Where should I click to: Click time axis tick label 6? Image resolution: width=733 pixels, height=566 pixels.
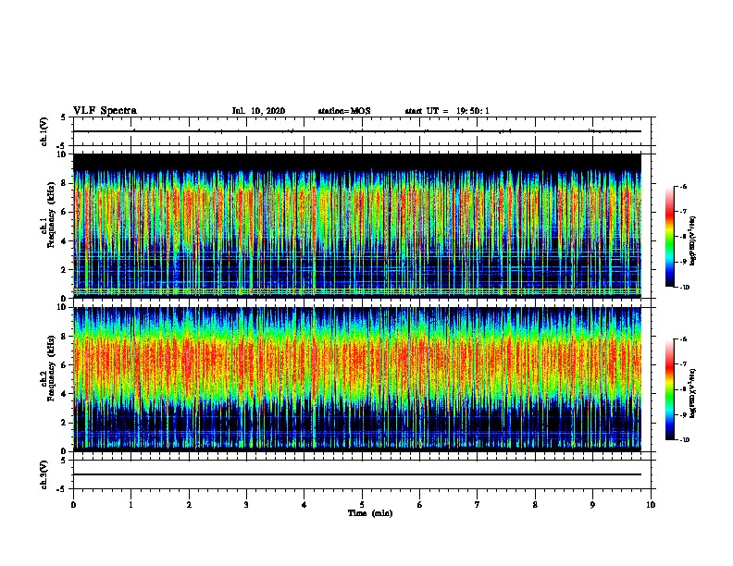(420, 505)
